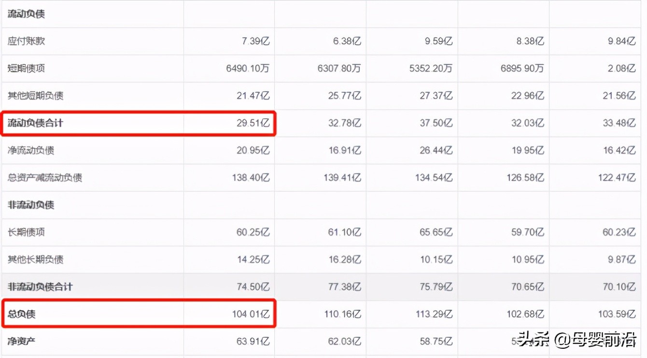Click the 总资产减流动负债 row label
This screenshot has height=358, width=647.
[x=45, y=178]
